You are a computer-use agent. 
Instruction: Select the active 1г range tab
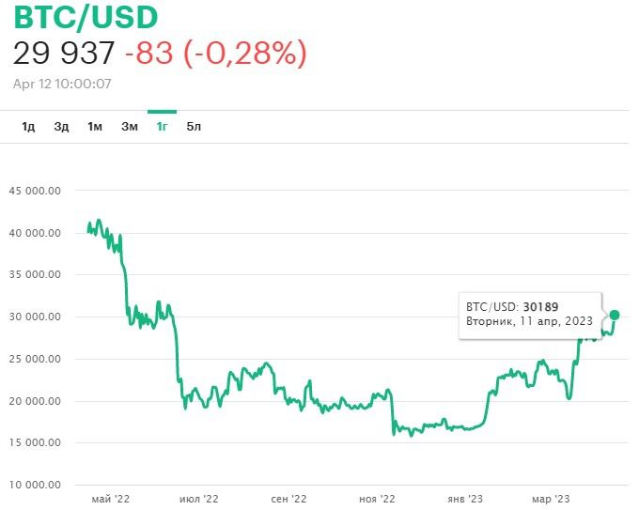[x=162, y=127]
